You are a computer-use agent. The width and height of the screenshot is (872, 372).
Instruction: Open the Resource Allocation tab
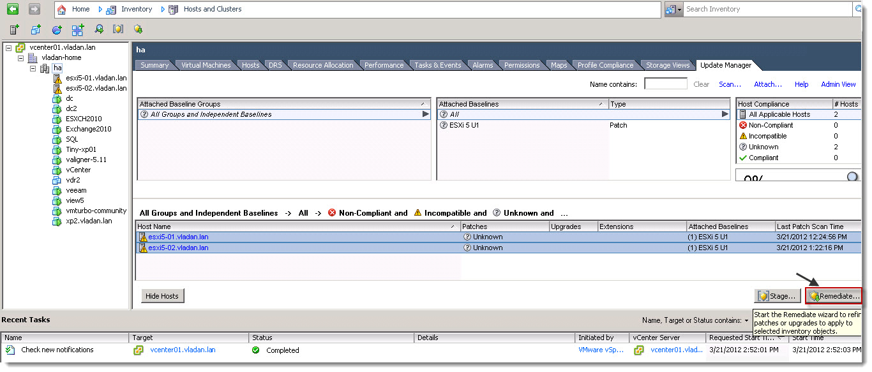tap(323, 65)
